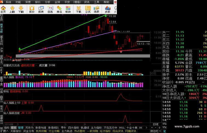Screen dimensions: 207x133
Task: Switch to 技术分析 sidebar tab
Action: [1, 28]
